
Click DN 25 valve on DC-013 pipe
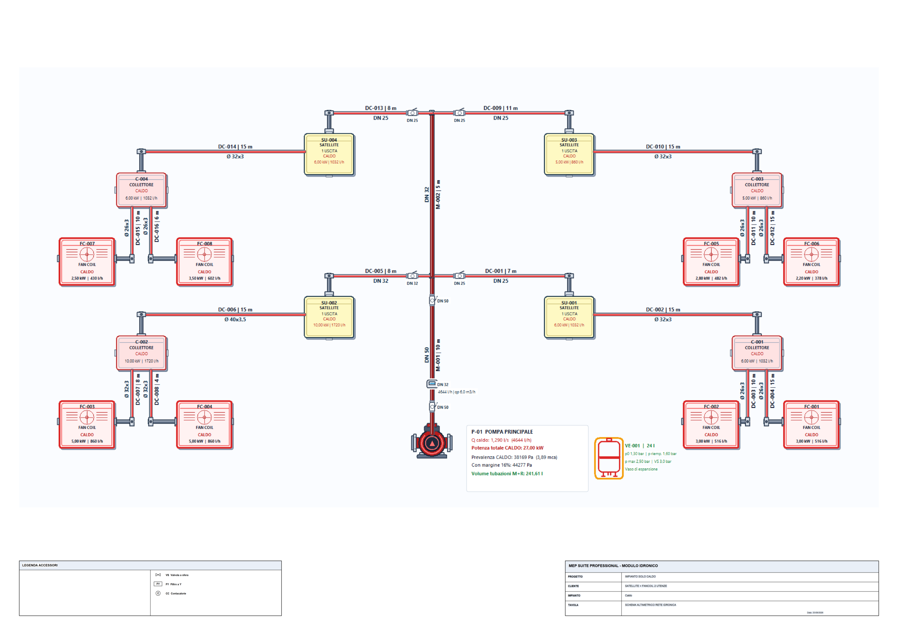tap(412, 113)
